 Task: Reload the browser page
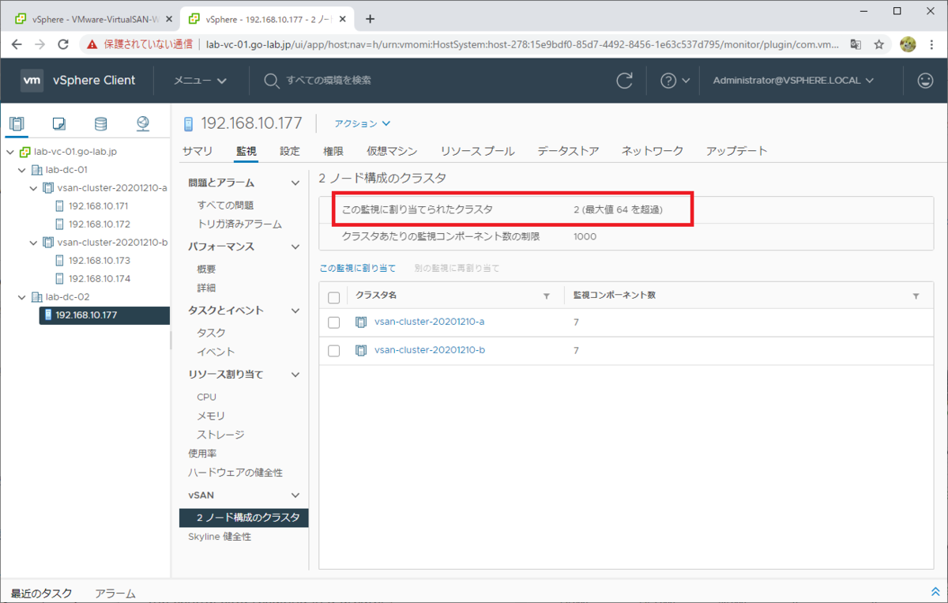pyautogui.click(x=64, y=45)
